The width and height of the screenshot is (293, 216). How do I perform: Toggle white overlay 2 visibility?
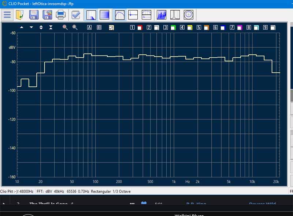(157, 28)
